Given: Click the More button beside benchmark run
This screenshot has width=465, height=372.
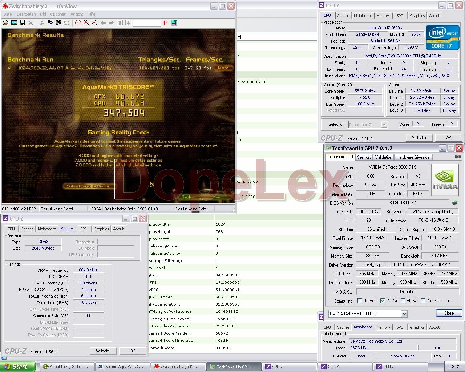Looking at the screenshot, I should 223,68.
